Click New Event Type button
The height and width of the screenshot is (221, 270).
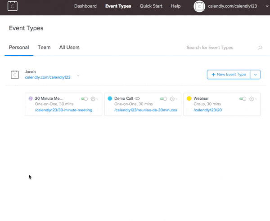[229, 75]
